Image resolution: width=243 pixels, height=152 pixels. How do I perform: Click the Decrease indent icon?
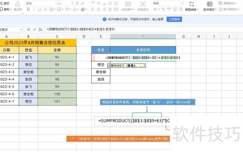tap(110, 3)
